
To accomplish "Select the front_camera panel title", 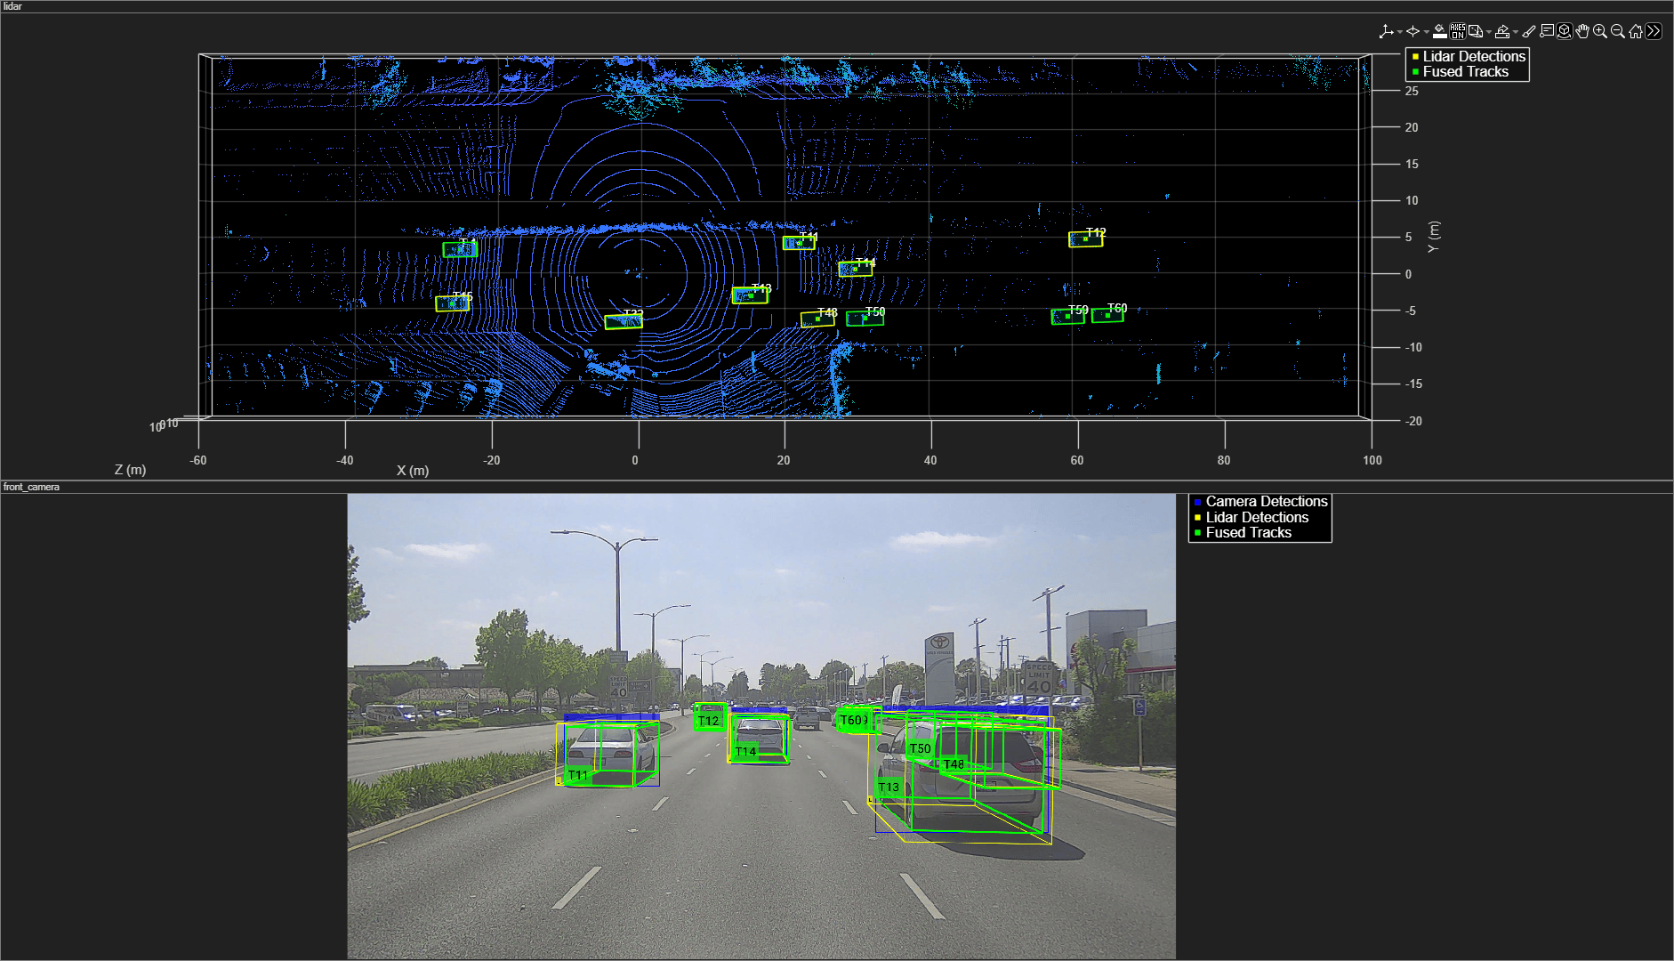I will click(31, 487).
